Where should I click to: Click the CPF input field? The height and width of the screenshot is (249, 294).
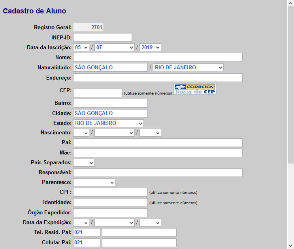pyautogui.click(x=110, y=192)
